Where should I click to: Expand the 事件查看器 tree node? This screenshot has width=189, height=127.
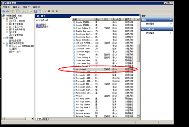[x=7, y=24]
